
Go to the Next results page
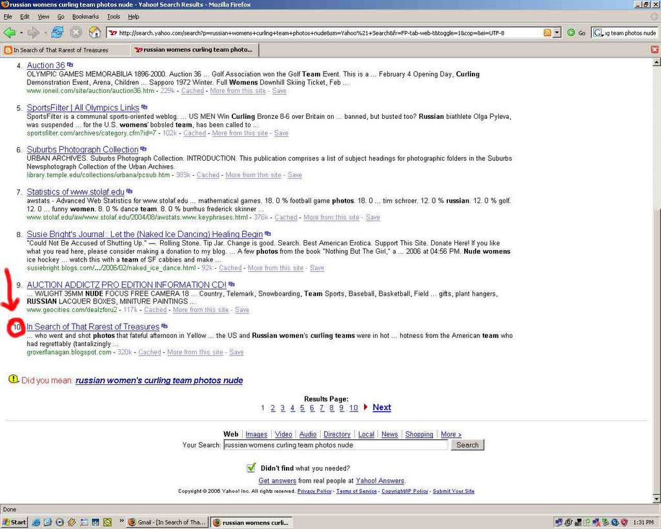[382, 408]
